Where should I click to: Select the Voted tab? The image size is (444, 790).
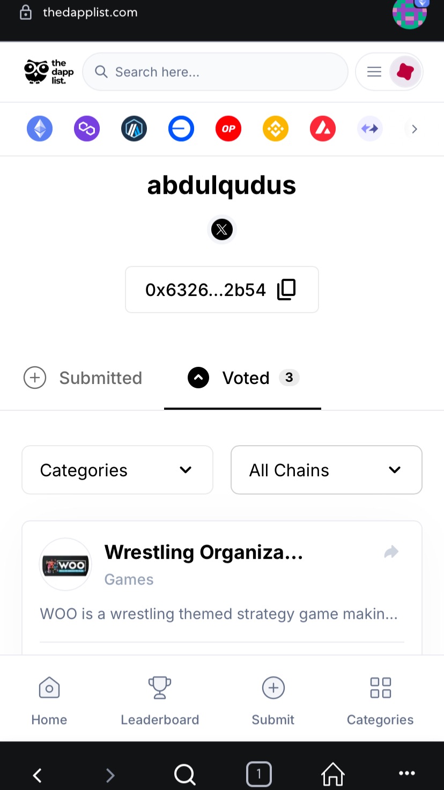243,378
